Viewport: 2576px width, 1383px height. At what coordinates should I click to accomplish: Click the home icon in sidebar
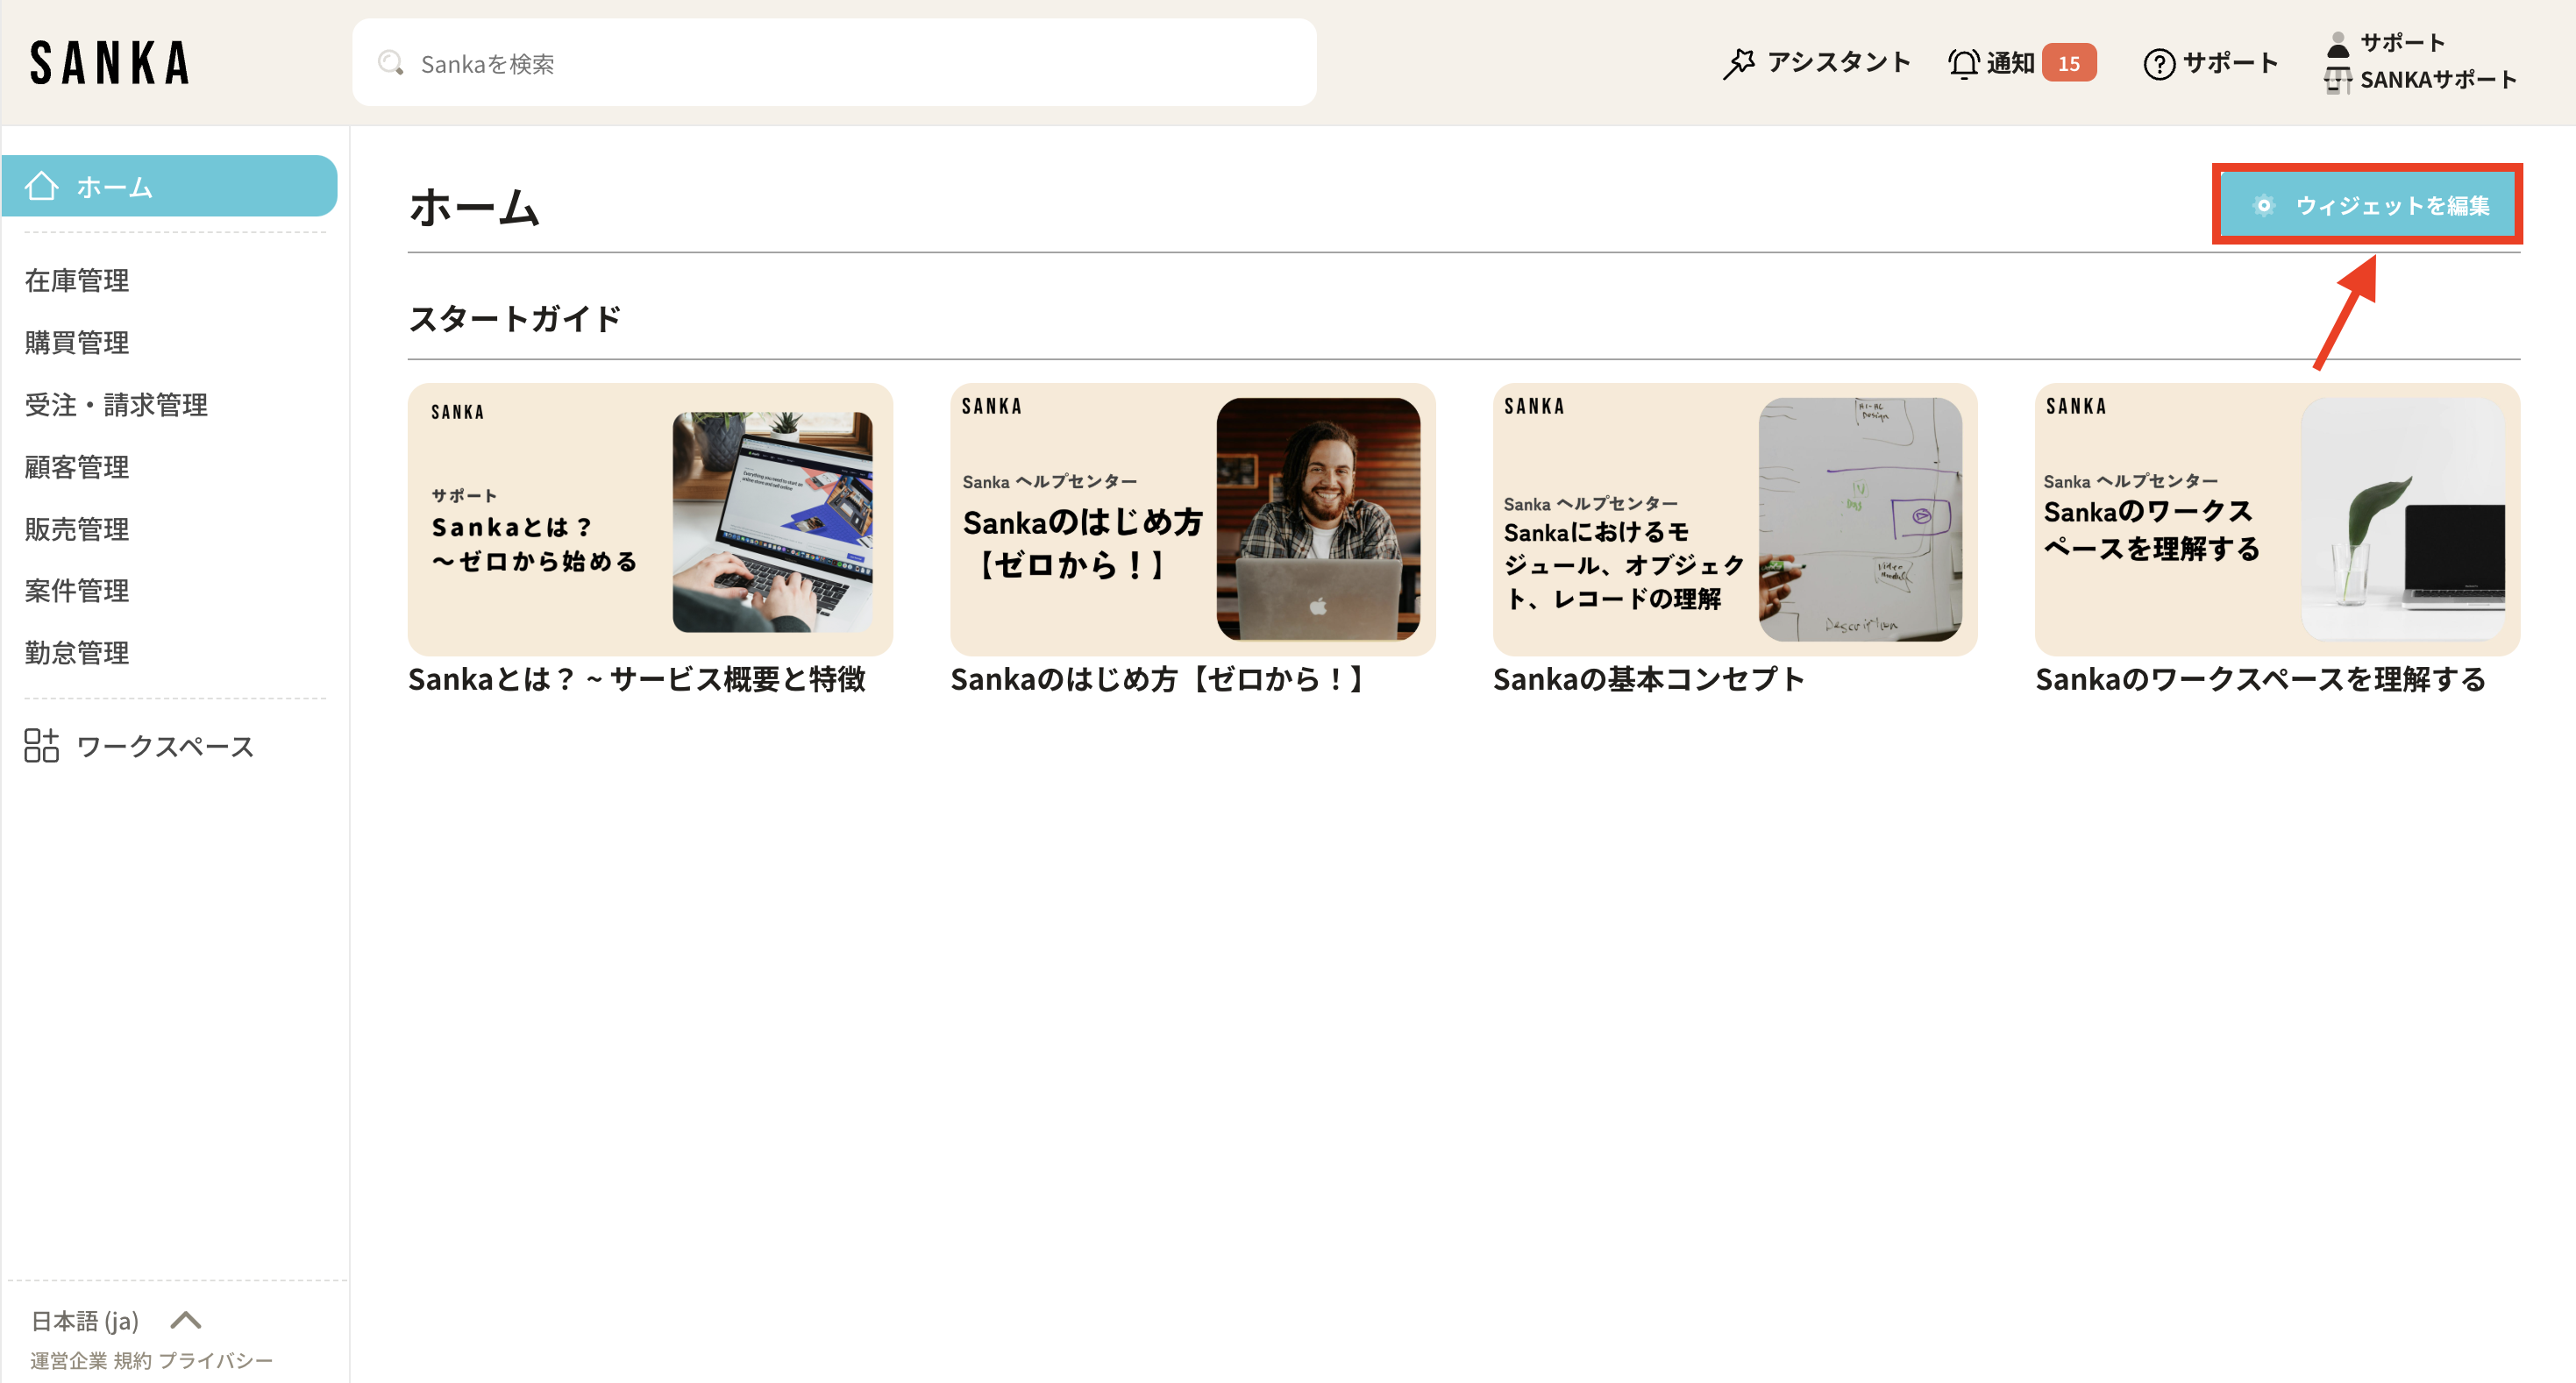[41, 186]
